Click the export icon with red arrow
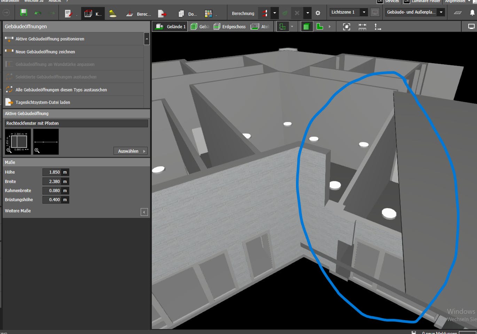This screenshot has width=477, height=334. coord(162,14)
